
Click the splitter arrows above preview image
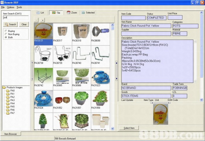pos(160,103)
